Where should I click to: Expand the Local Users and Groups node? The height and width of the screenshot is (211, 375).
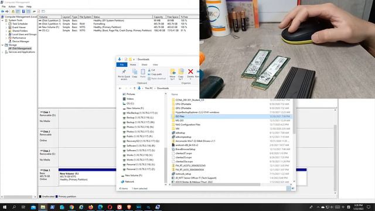click(x=6, y=35)
